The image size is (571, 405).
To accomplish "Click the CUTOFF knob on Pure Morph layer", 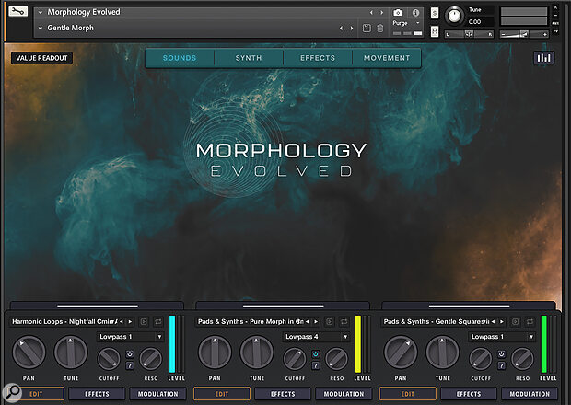I will (294, 359).
